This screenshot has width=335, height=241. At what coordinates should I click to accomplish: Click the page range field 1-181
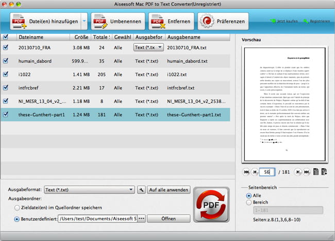(x=288, y=210)
